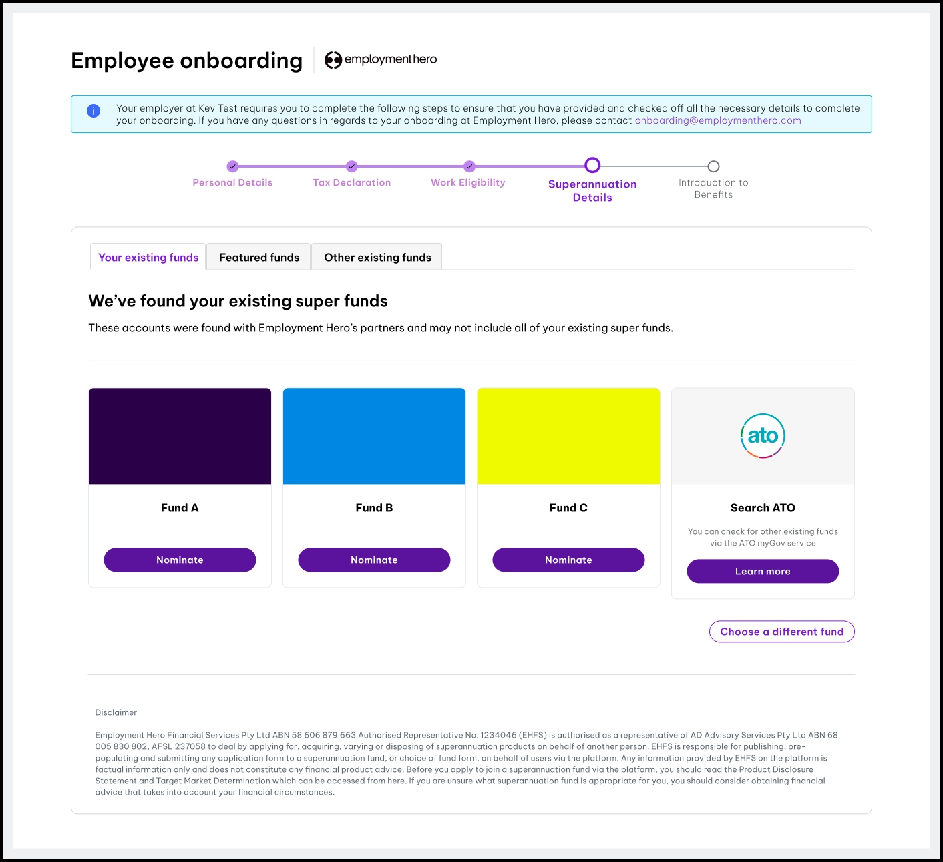The height and width of the screenshot is (862, 943).
Task: Click Learn more under Search ATO
Action: click(763, 571)
